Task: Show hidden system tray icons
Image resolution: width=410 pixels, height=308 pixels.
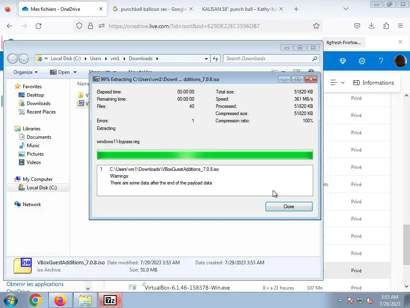Action: (340, 300)
